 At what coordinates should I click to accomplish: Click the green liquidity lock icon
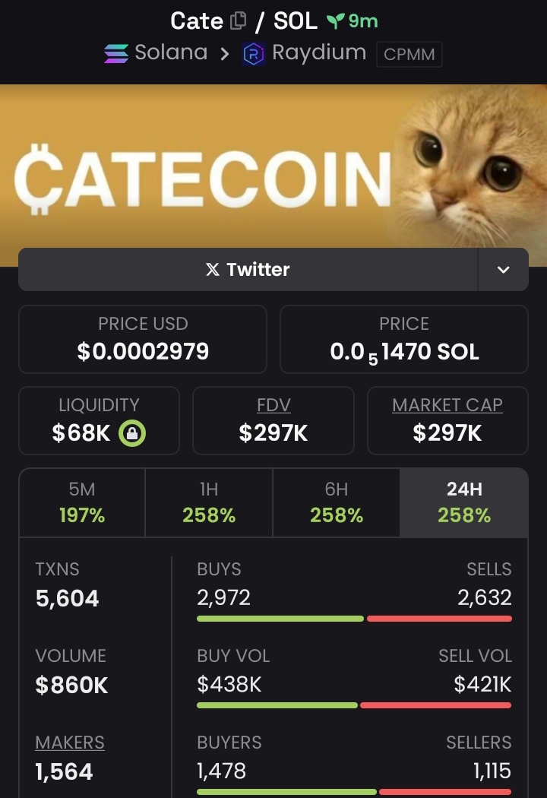coord(132,433)
